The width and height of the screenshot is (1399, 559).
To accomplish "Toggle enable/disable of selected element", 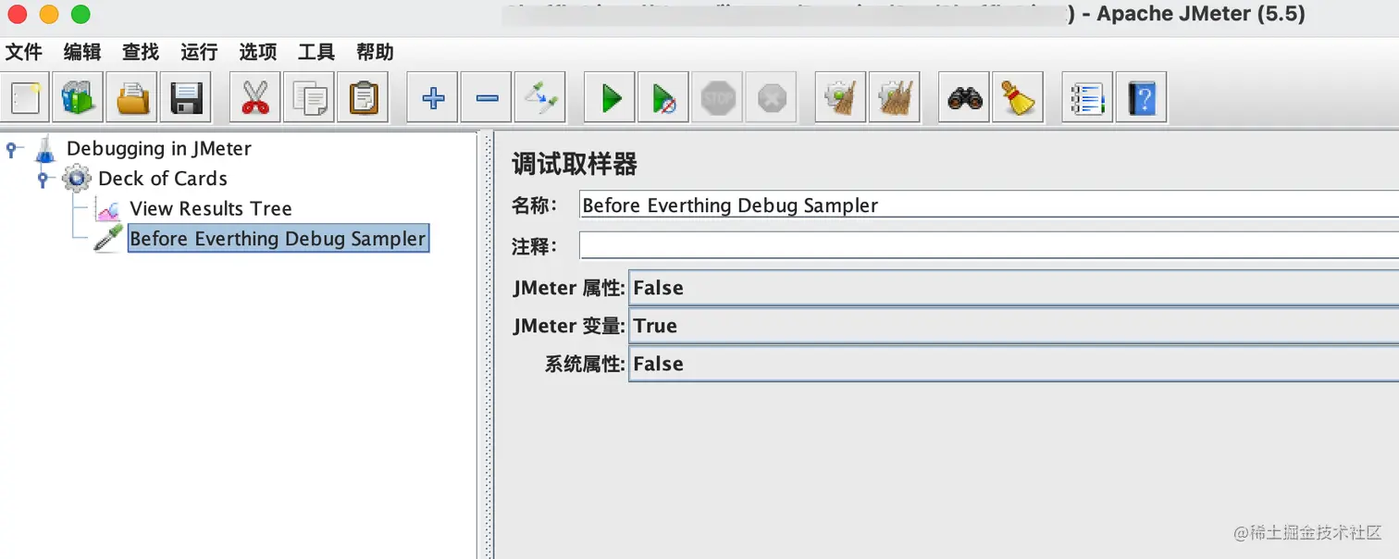I will (540, 97).
